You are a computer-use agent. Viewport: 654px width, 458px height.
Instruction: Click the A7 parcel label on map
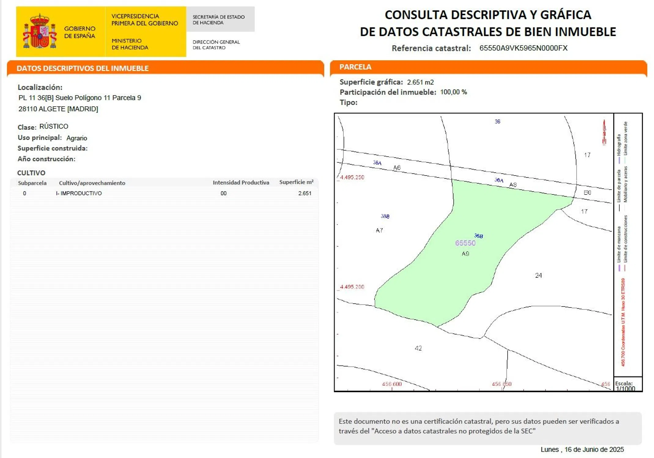point(379,231)
